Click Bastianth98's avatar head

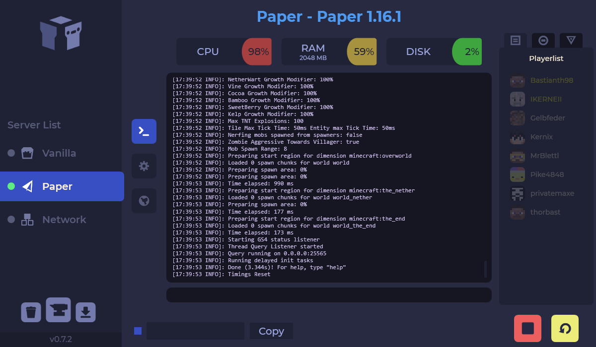(x=518, y=80)
